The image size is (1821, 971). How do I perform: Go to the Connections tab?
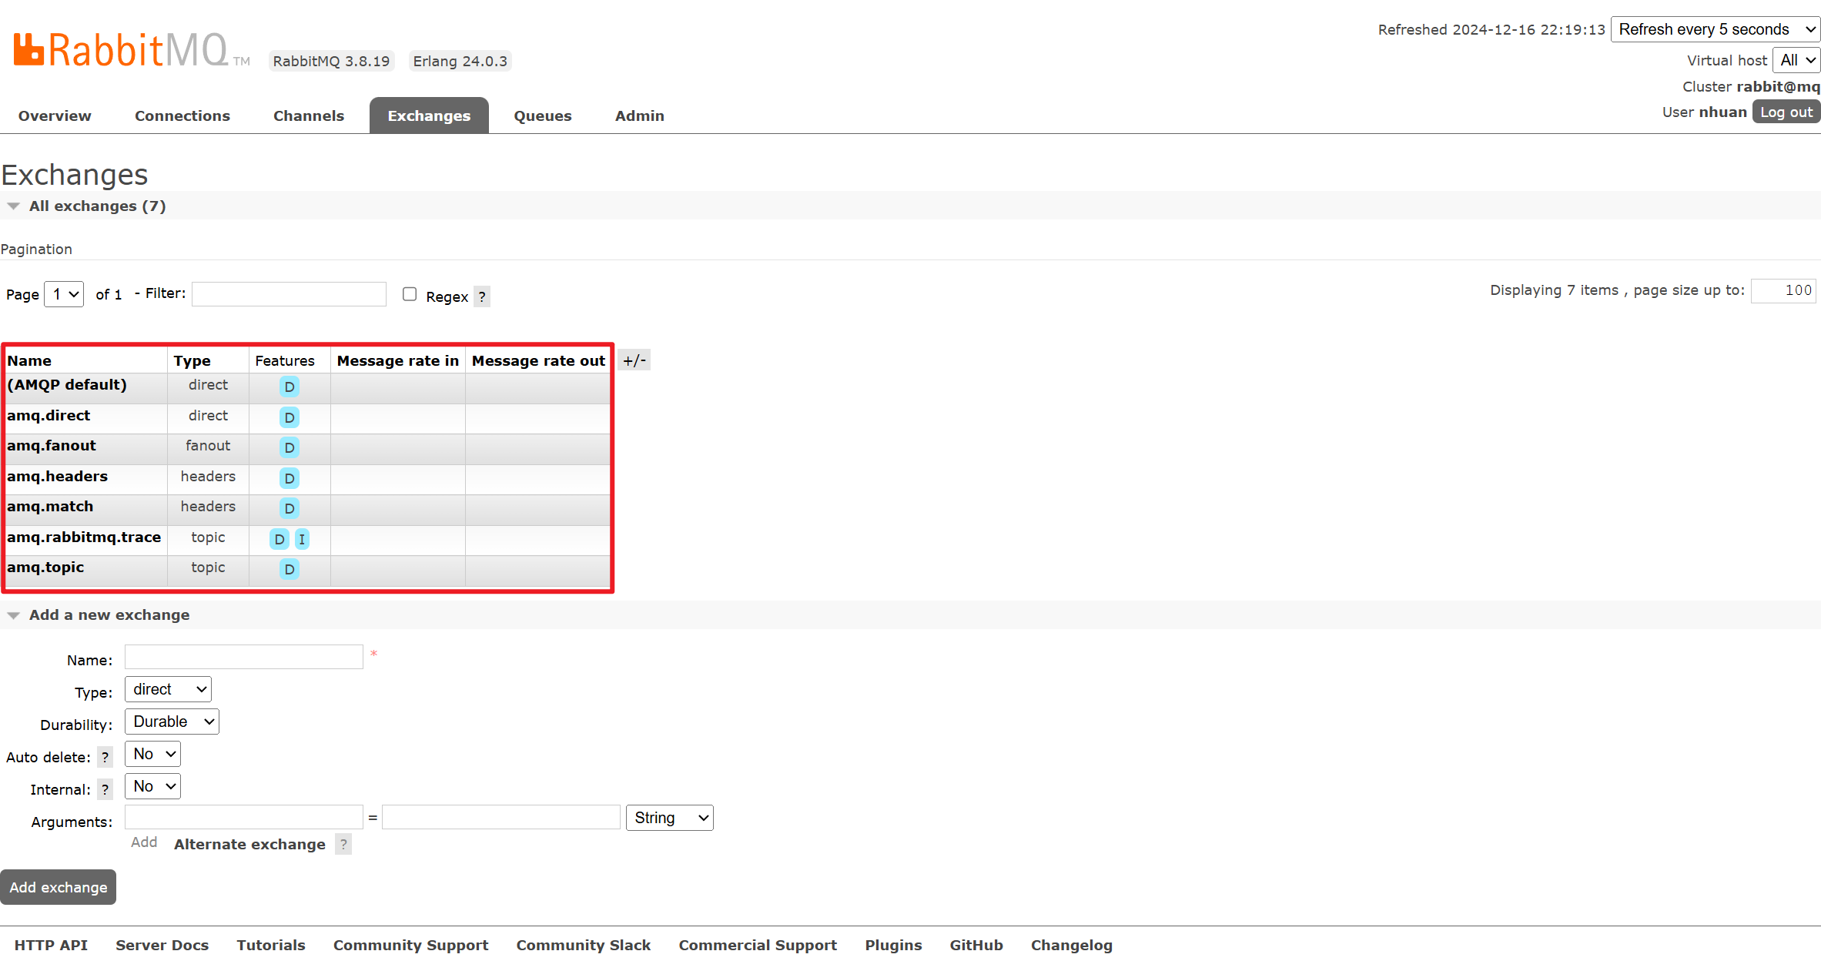(182, 116)
